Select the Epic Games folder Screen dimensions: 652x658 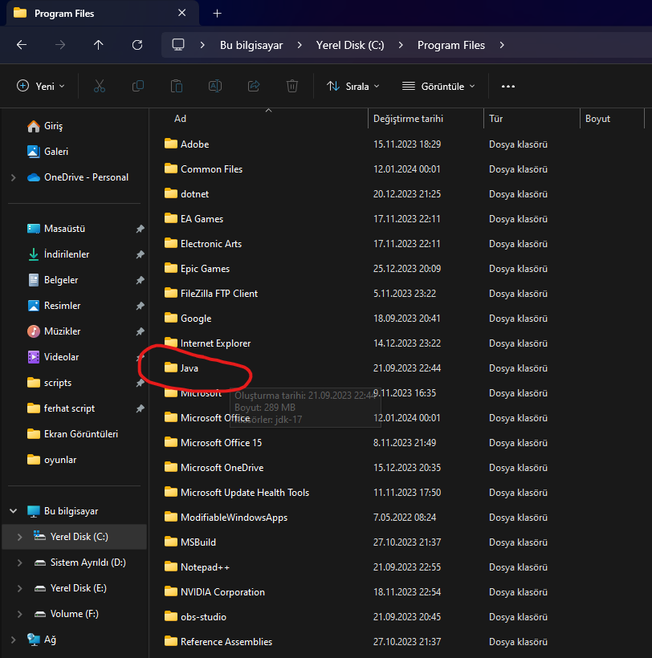pyautogui.click(x=197, y=269)
